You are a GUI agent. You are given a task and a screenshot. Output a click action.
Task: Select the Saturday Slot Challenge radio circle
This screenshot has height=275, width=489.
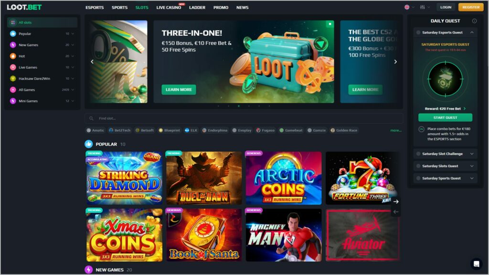[x=418, y=154]
